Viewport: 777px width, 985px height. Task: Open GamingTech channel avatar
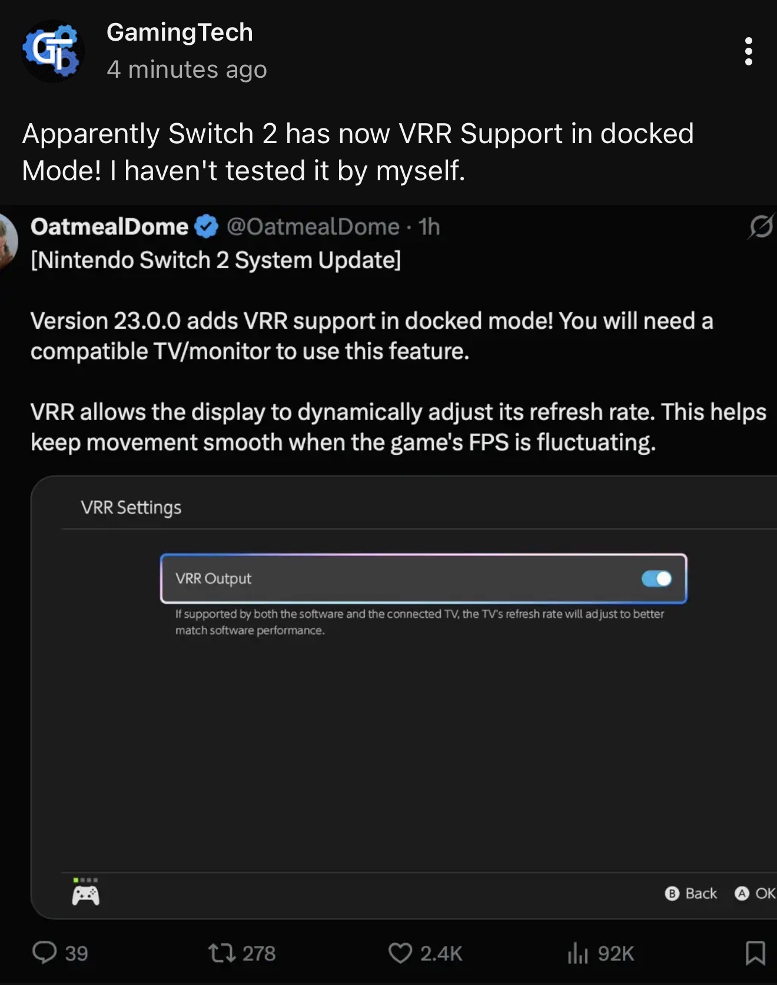tap(53, 51)
